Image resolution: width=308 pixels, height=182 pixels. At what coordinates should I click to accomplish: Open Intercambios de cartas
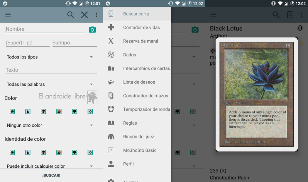pyautogui.click(x=137, y=68)
